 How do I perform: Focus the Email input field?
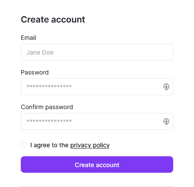pos(97,52)
